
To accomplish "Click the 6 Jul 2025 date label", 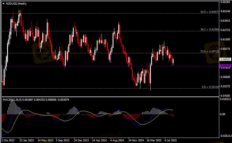I will tap(171, 140).
